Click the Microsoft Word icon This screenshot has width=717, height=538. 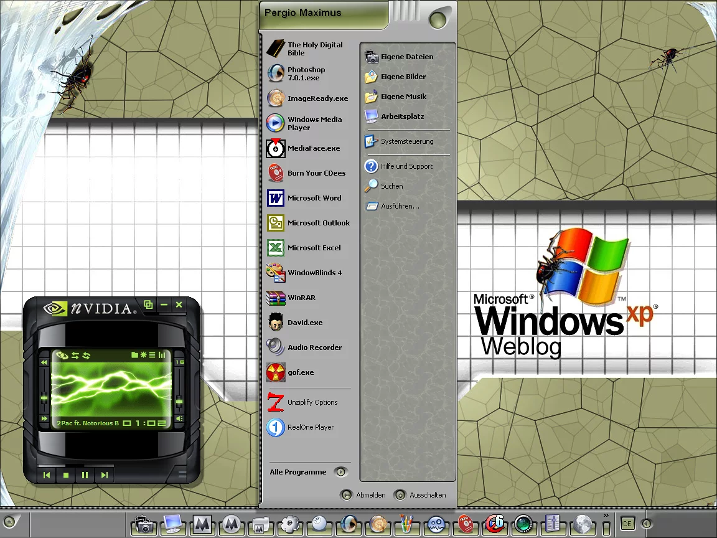pyautogui.click(x=276, y=198)
